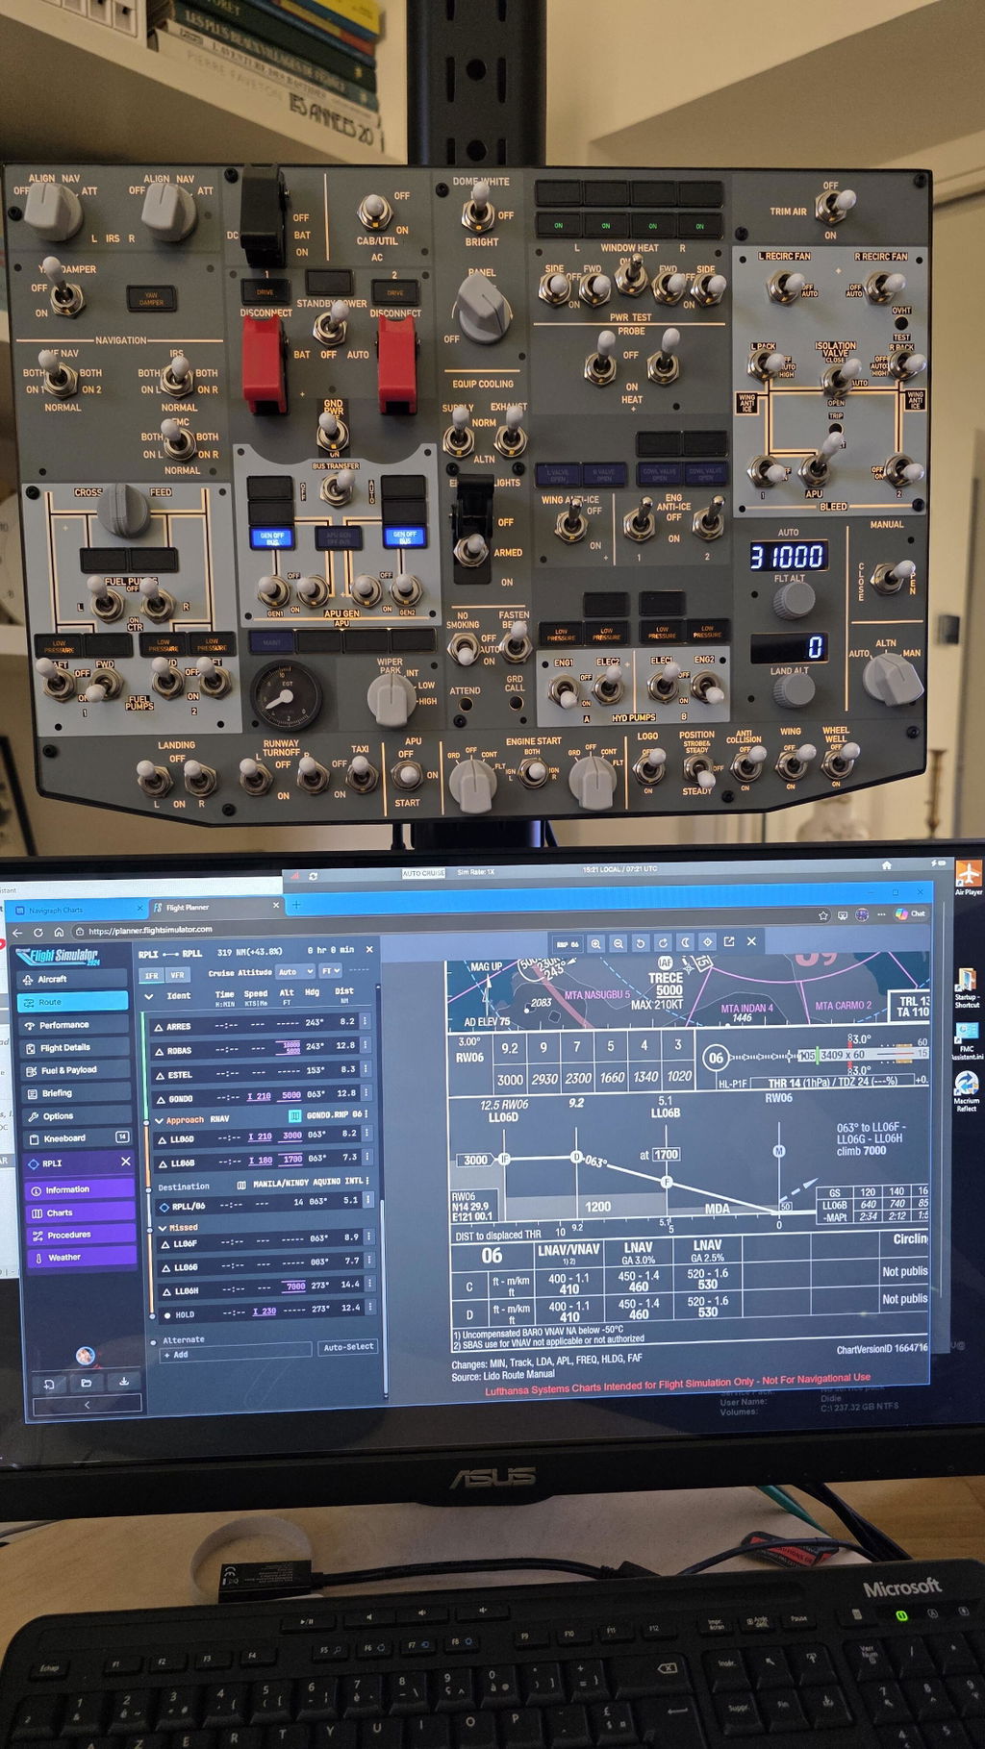The width and height of the screenshot is (985, 1749).
Task: Open RPLI Charts button
Action: coord(81,1212)
